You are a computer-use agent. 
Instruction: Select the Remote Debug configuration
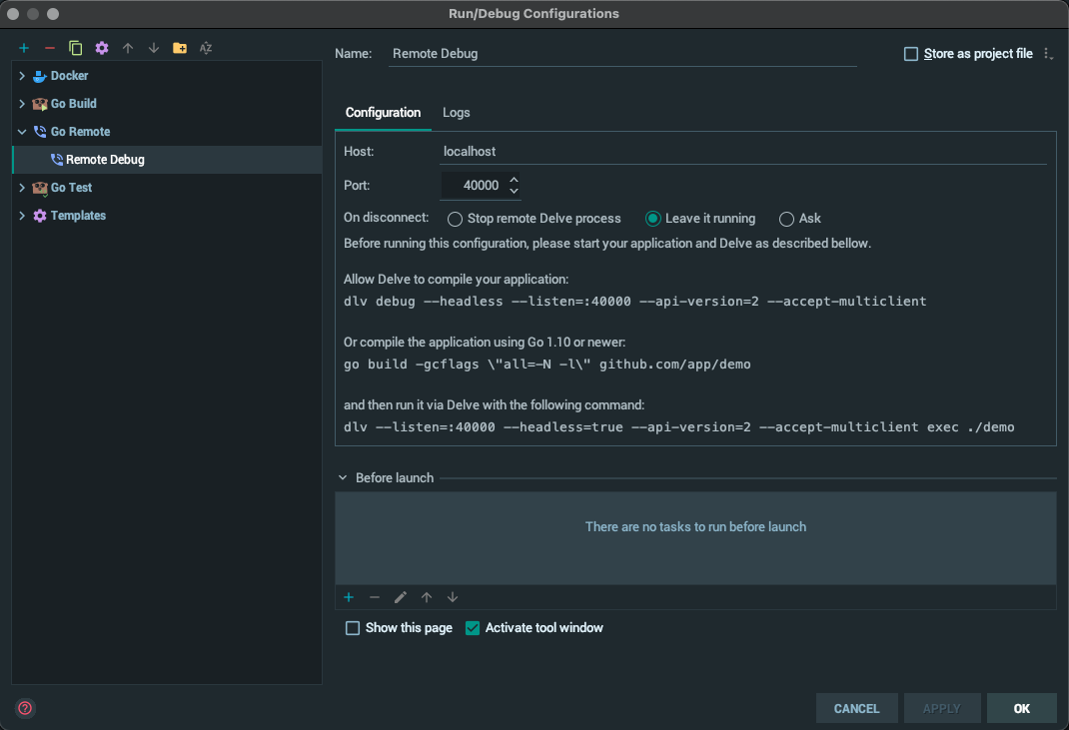pyautogui.click(x=168, y=160)
